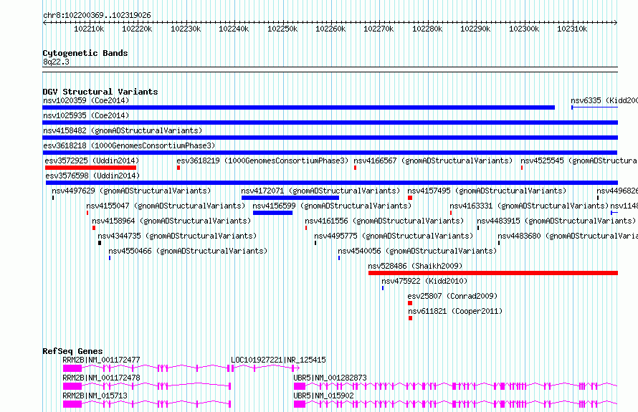Click the 102210k ruler position
The image size is (638, 412).
tap(89, 29)
